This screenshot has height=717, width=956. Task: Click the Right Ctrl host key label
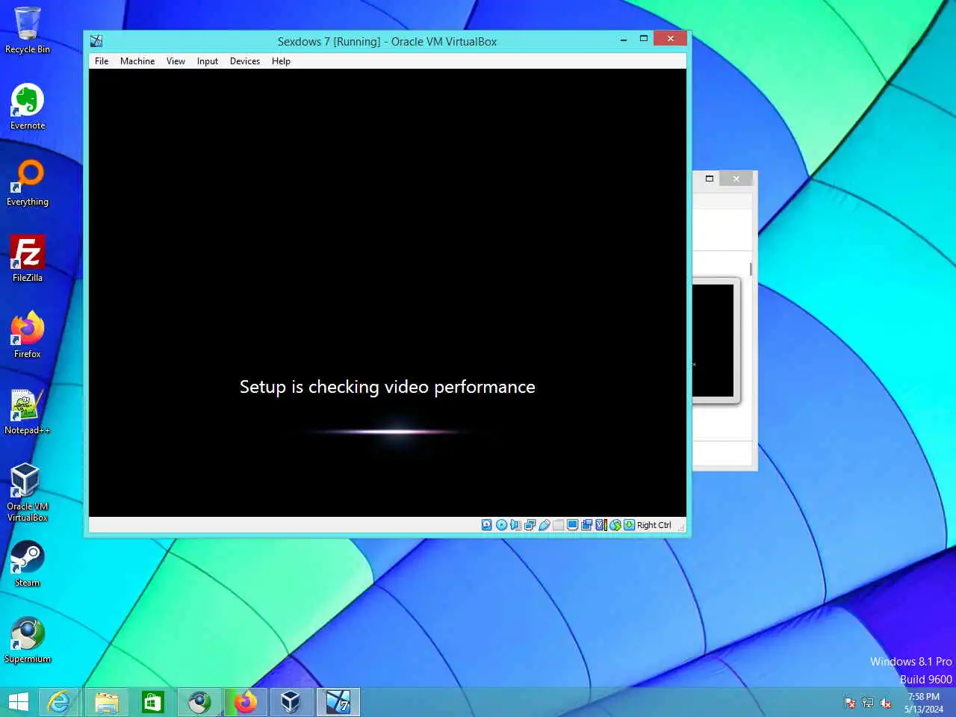(654, 525)
